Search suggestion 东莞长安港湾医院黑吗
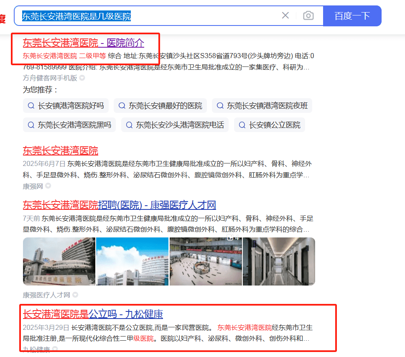Screen dimensions: 405x357 point(69,125)
